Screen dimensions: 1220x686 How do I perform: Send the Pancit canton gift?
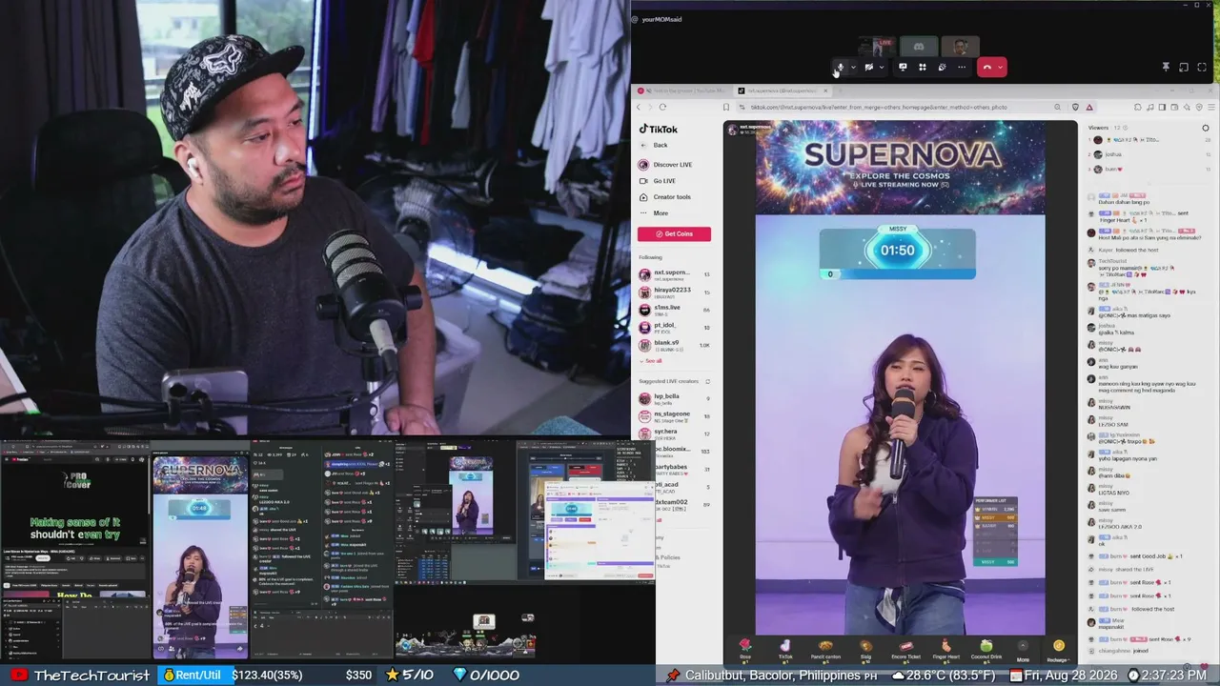825,650
